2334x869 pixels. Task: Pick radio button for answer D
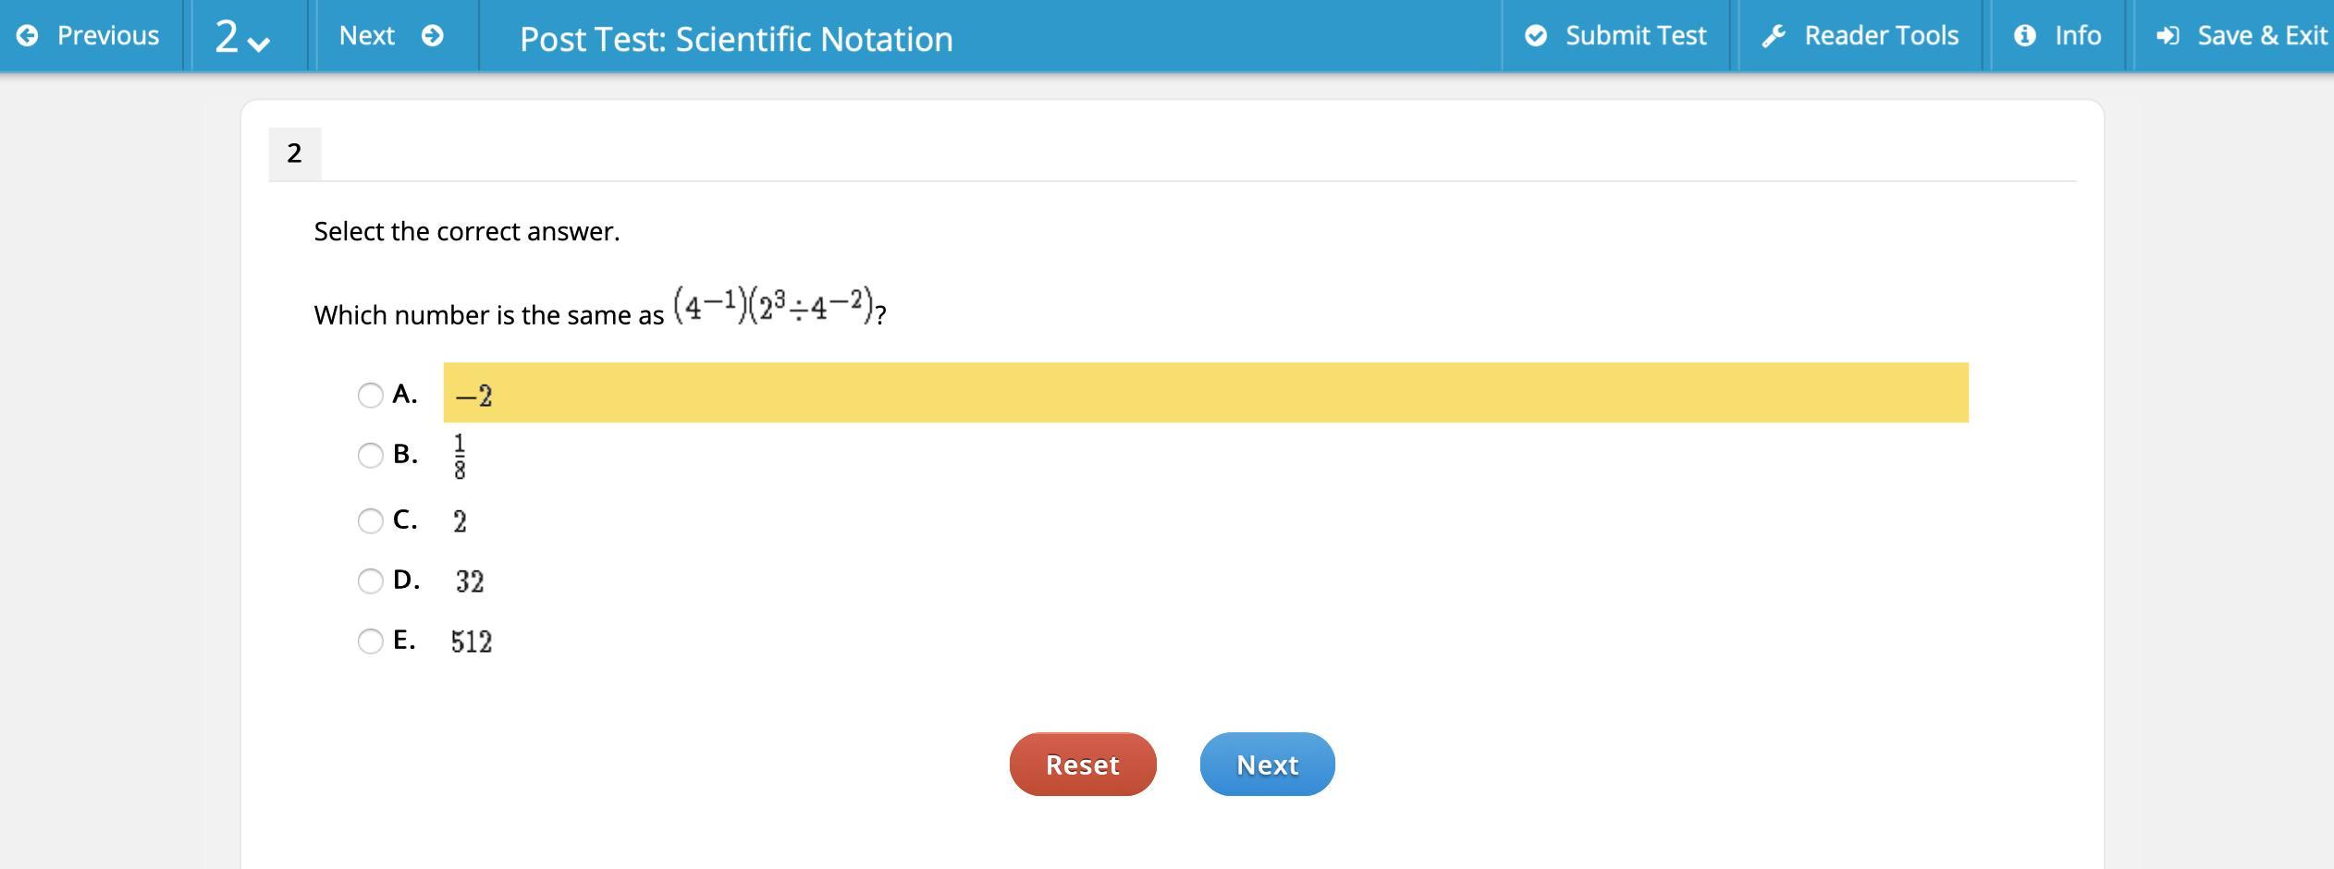coord(370,581)
